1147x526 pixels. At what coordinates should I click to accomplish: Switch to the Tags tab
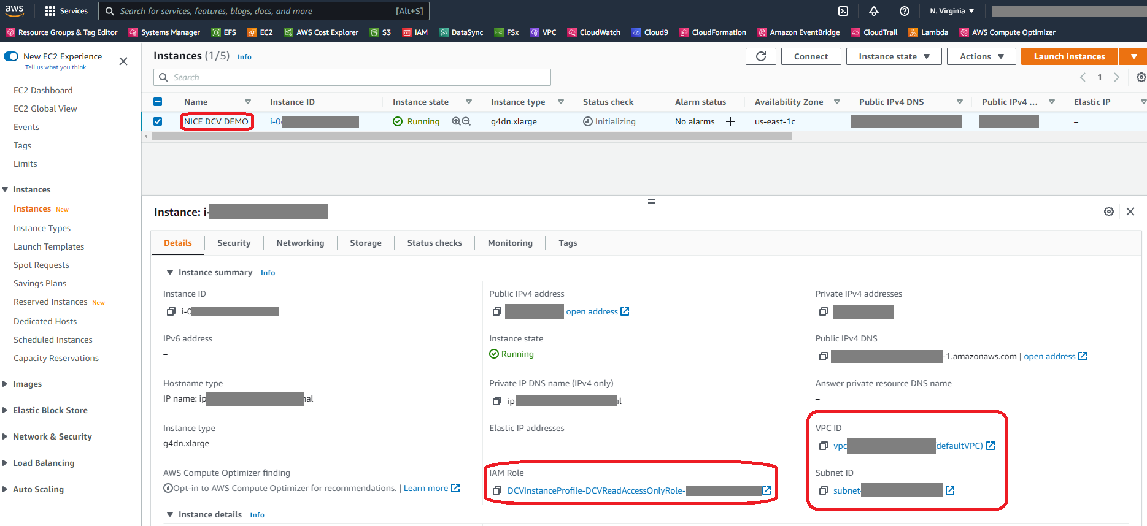coord(568,243)
